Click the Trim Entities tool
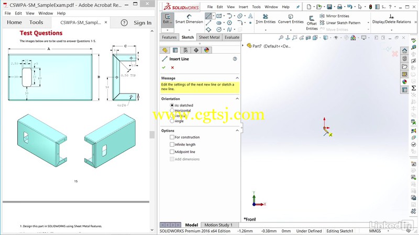 point(266,19)
